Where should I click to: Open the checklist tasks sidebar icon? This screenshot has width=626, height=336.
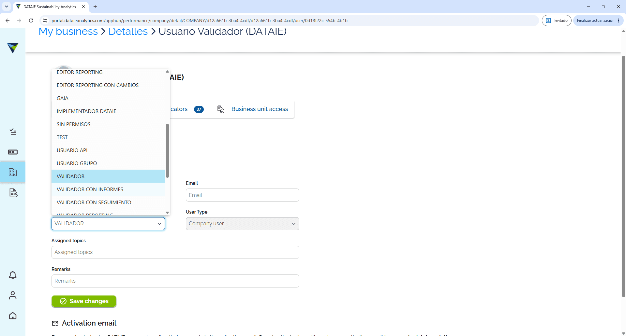tap(13, 132)
